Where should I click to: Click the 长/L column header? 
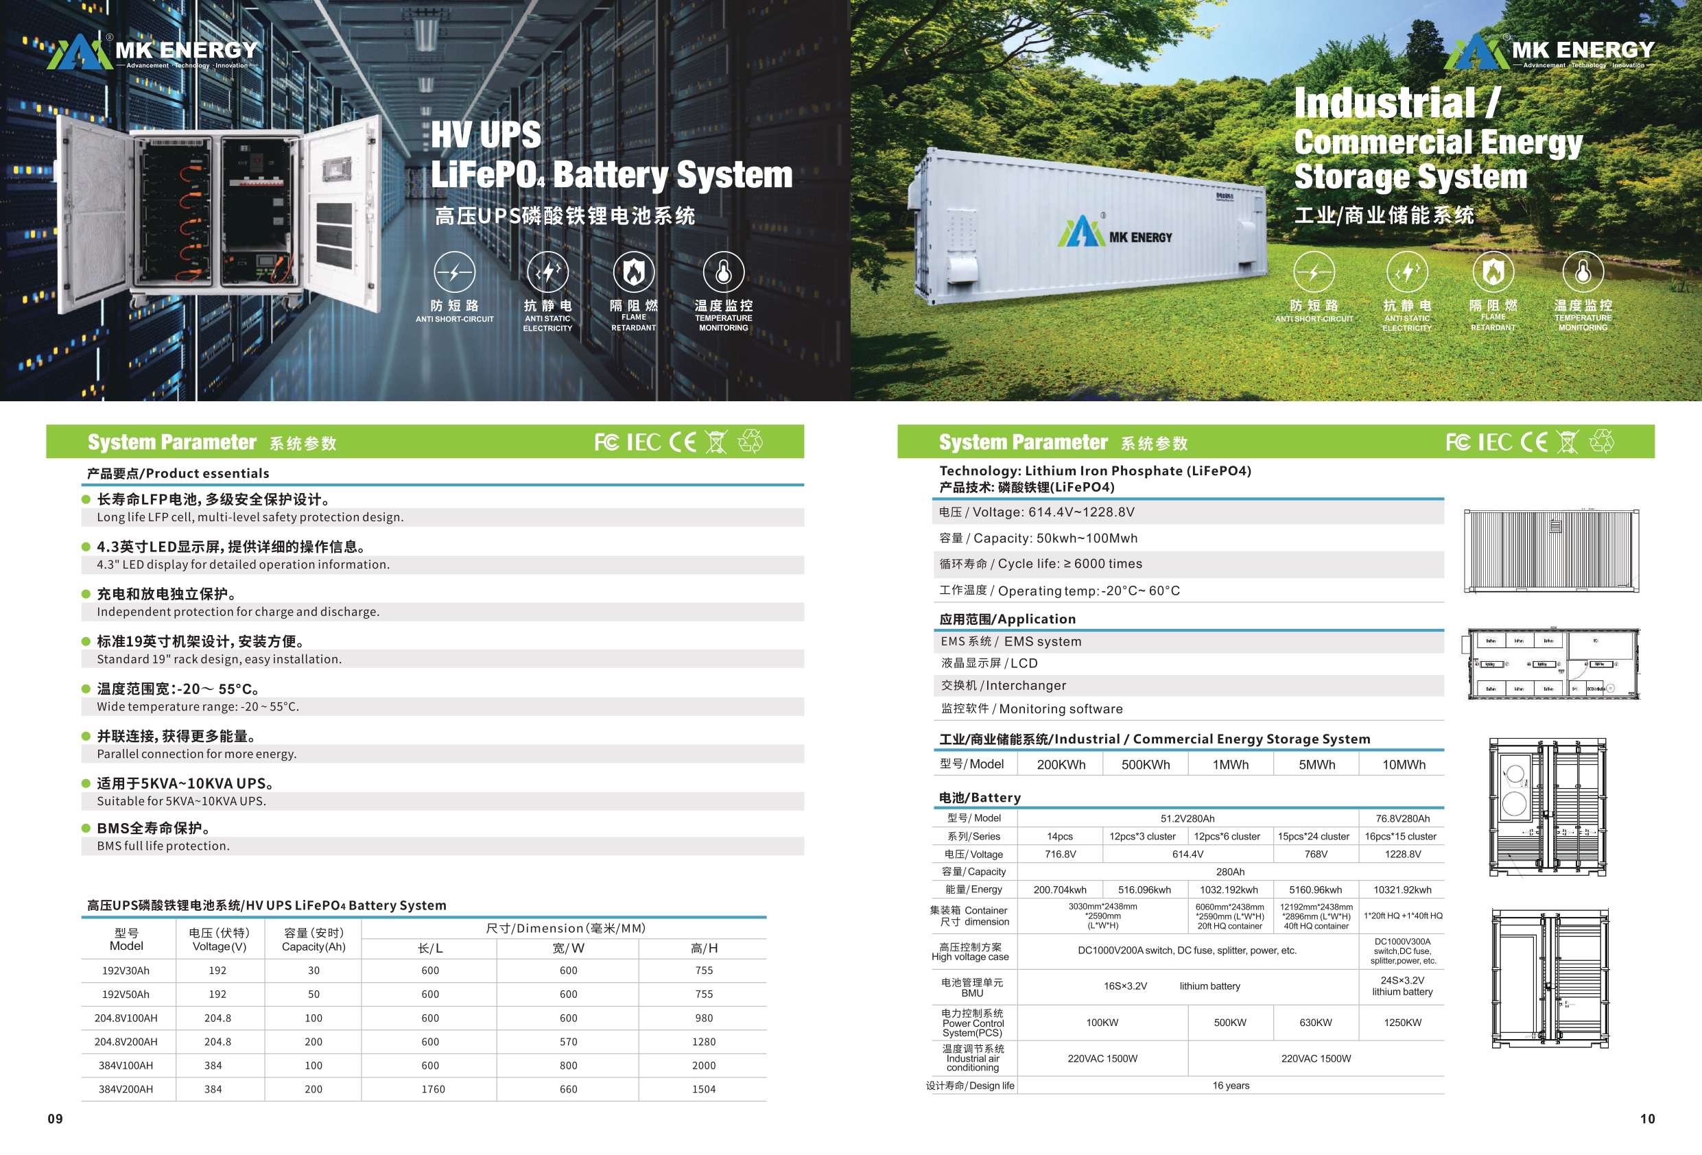point(430,949)
